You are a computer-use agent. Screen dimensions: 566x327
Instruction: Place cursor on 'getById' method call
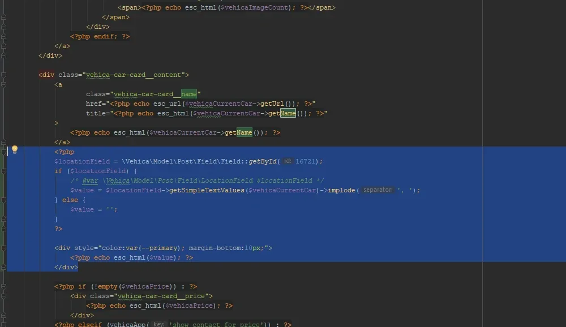click(263, 161)
